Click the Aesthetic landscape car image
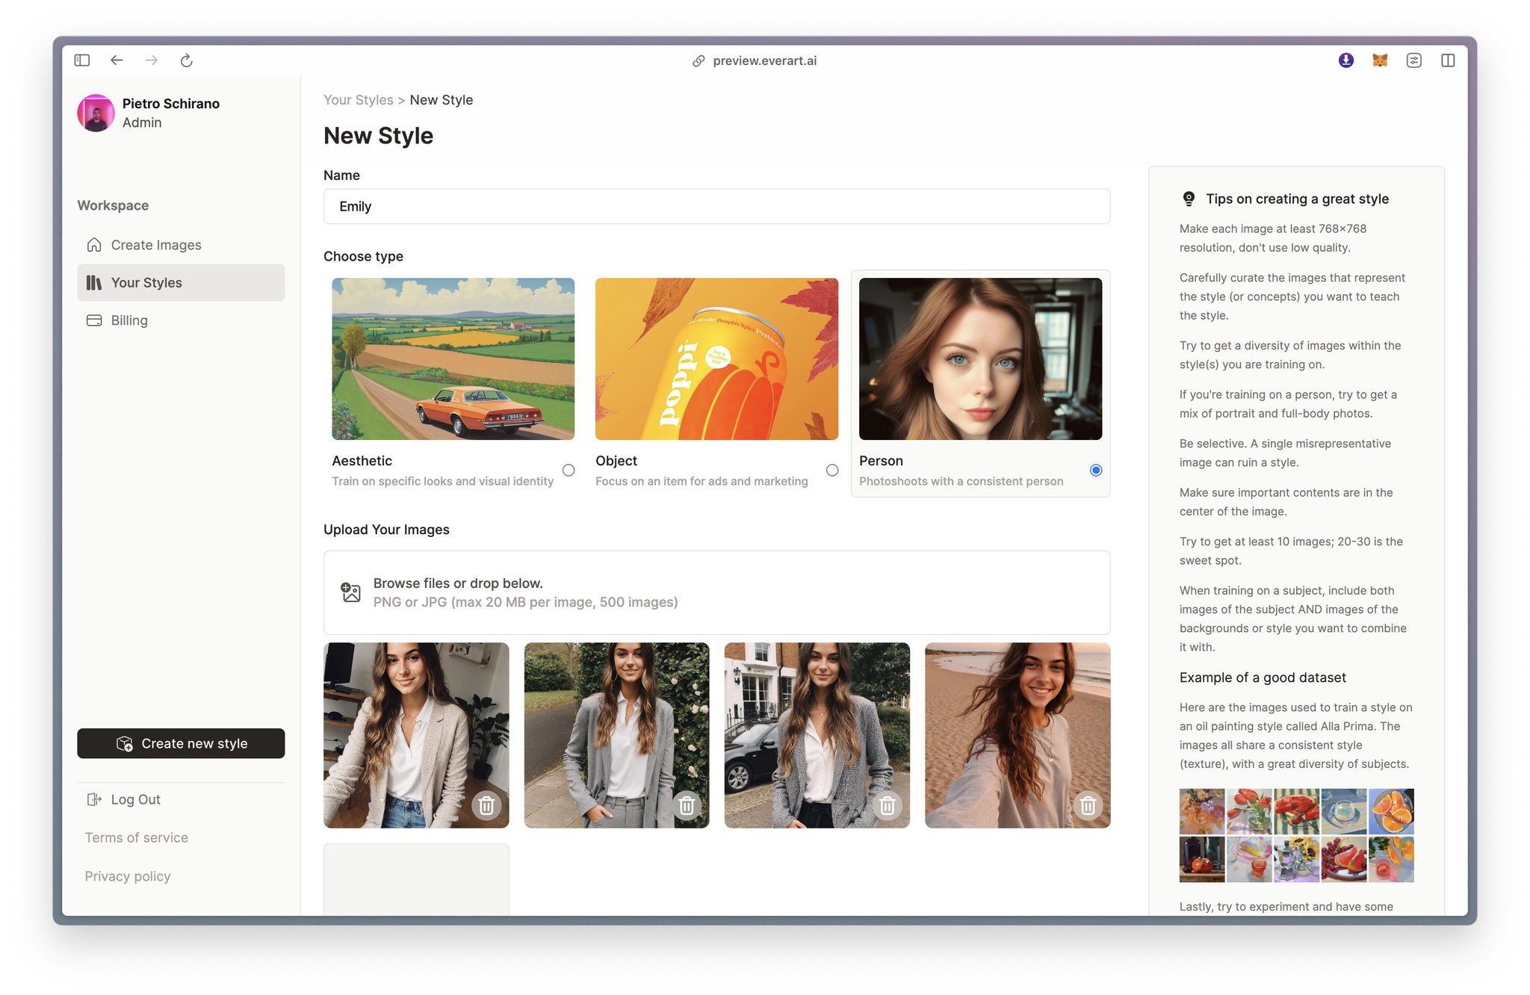Viewport: 1530px width, 995px height. point(453,359)
